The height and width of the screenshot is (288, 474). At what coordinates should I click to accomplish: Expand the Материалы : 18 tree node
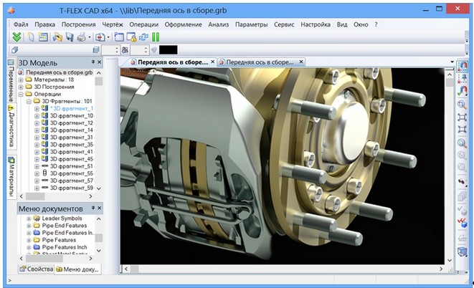[21, 80]
